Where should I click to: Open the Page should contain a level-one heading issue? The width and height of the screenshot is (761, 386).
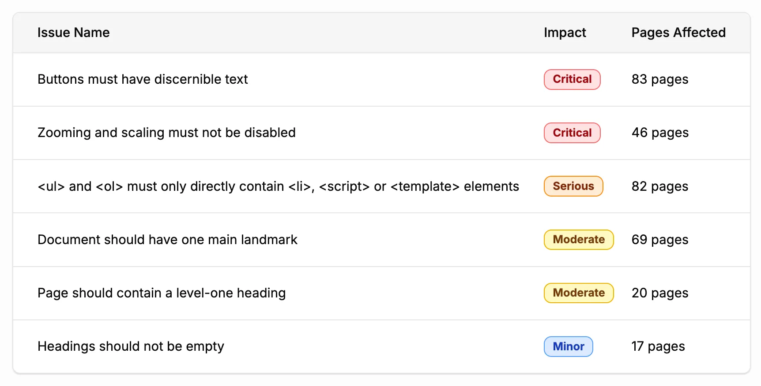[162, 293]
